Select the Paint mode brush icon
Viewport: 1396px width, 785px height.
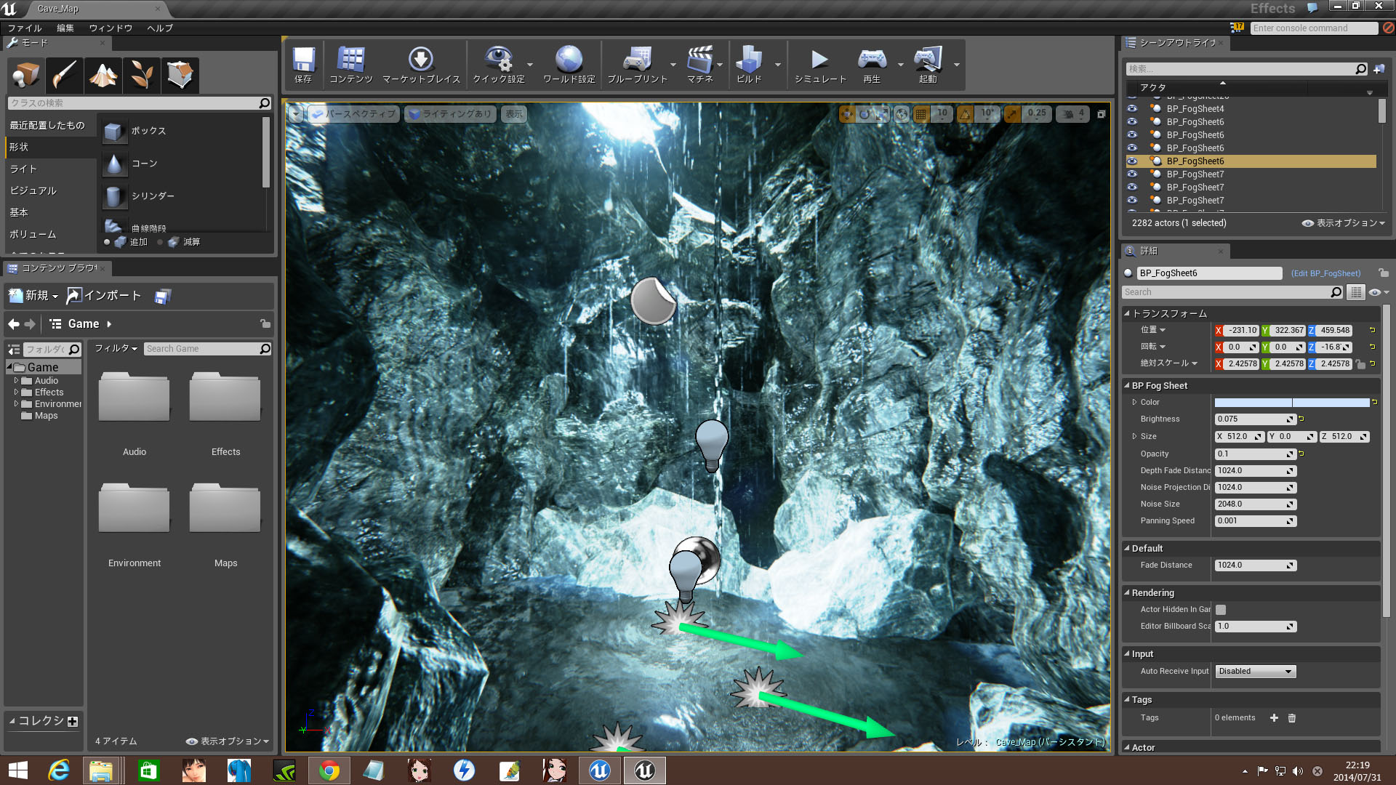[64, 75]
